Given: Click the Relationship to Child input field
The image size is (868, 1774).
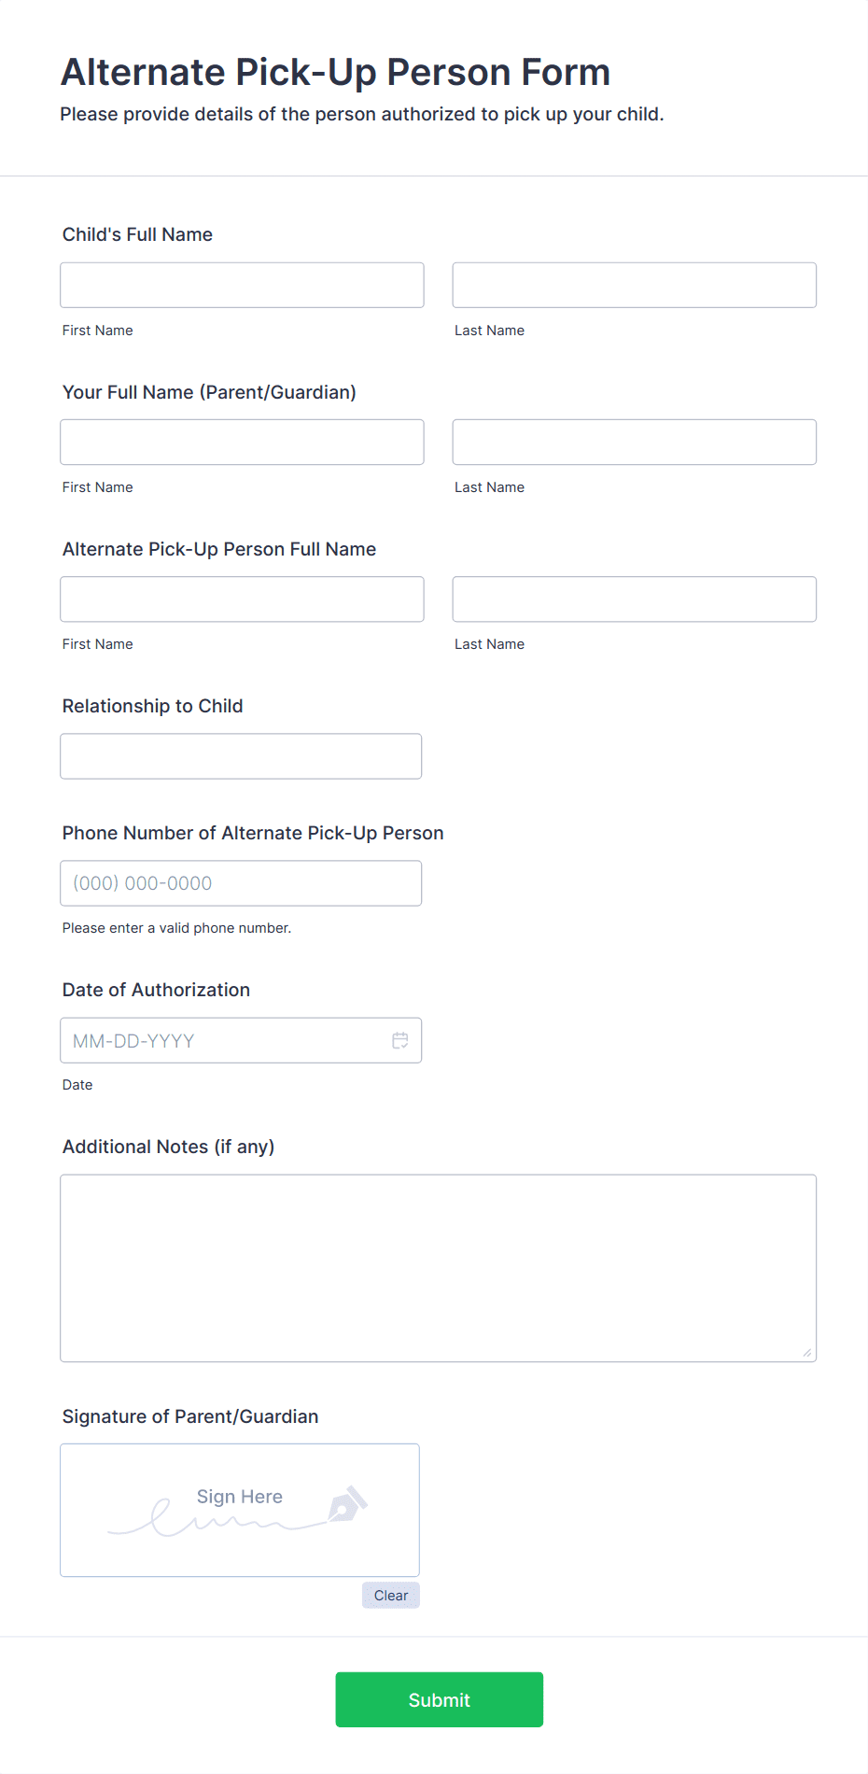Looking at the screenshot, I should pos(241,755).
